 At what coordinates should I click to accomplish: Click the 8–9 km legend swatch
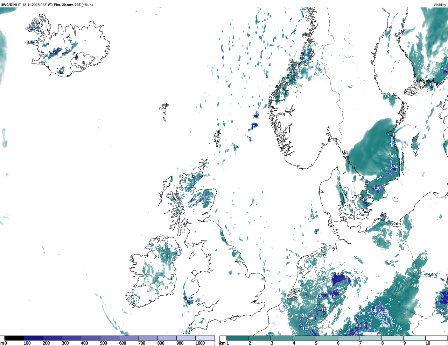tap(392, 338)
